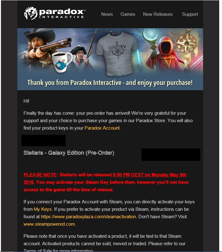Click the Europa Universalis IV t-shirt image
Image resolution: width=222 pixels, height=252 pixels.
coord(117,53)
